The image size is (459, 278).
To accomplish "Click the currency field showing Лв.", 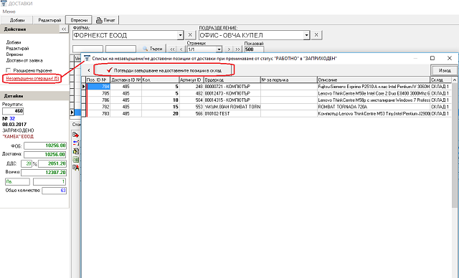I will click(x=17, y=181).
